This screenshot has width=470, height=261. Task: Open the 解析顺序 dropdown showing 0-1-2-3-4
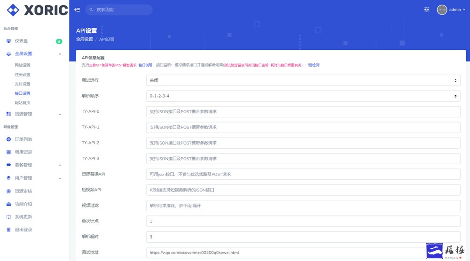point(303,96)
